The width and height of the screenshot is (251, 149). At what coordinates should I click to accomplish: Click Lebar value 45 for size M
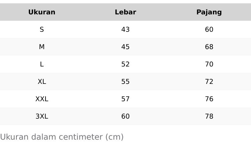125,47
